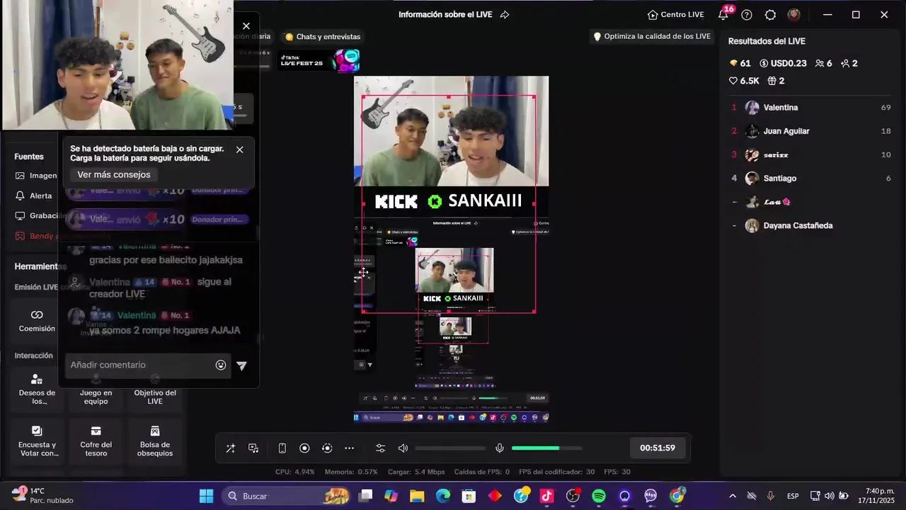Adjust the speaker volume slider
The image size is (906, 510).
(x=450, y=448)
